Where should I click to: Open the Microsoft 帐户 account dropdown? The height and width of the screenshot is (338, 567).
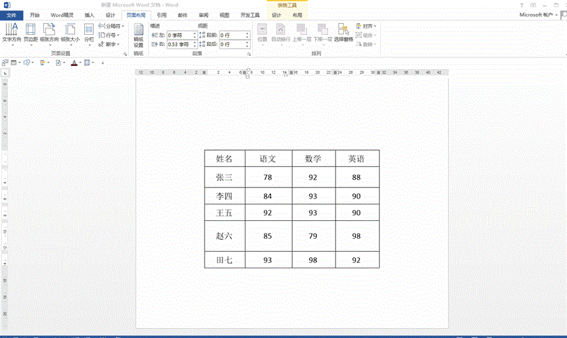tap(537, 14)
